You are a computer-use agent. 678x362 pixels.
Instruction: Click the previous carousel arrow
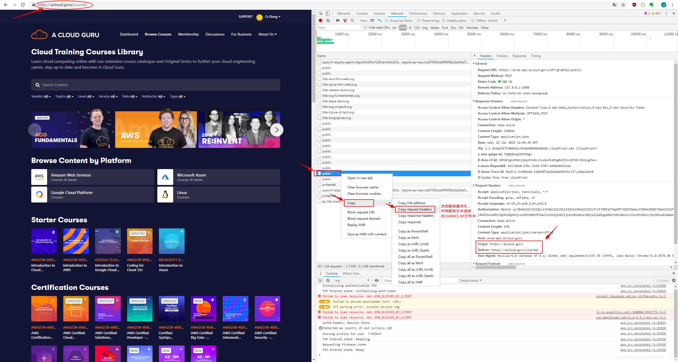click(x=34, y=130)
